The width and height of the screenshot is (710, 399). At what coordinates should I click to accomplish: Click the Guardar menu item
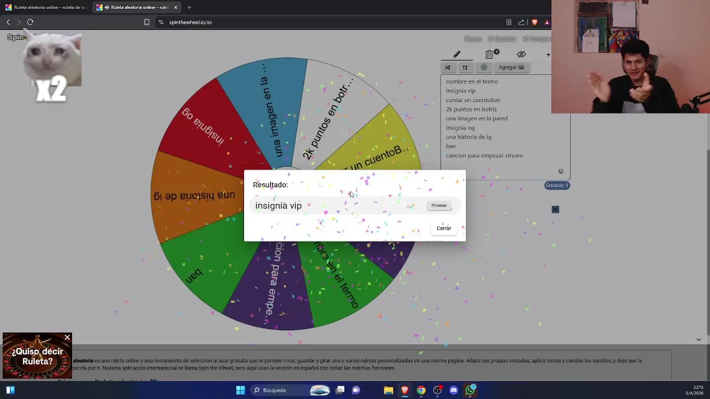click(x=502, y=39)
